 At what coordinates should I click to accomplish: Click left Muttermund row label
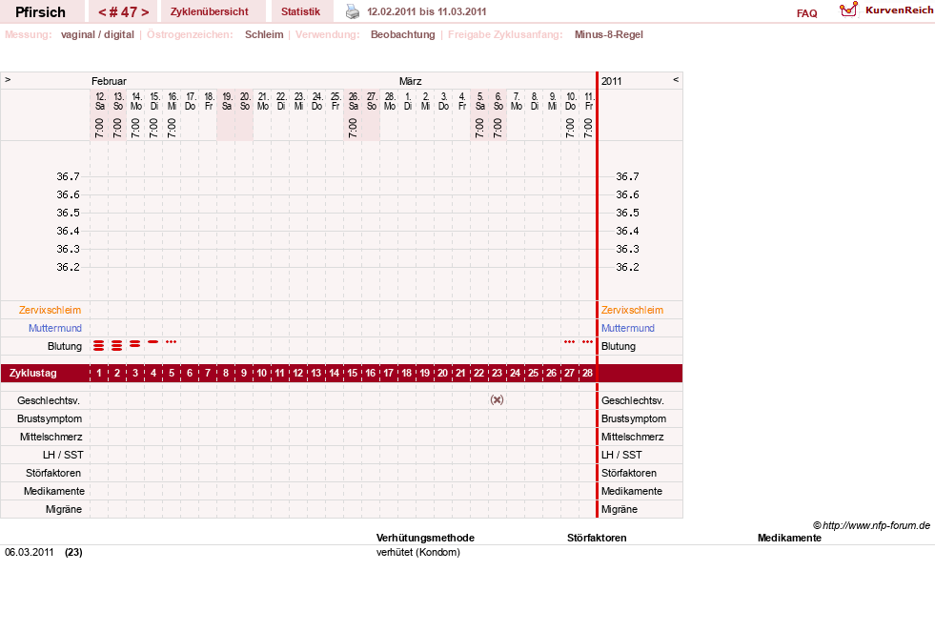point(55,328)
